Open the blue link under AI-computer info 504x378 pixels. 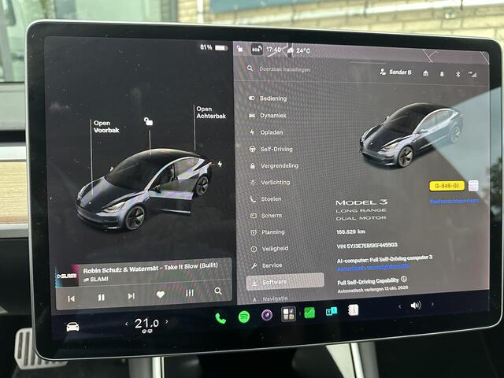pos(373,268)
